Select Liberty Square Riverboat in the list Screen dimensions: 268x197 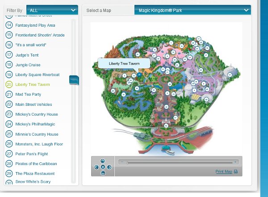[x=38, y=75]
